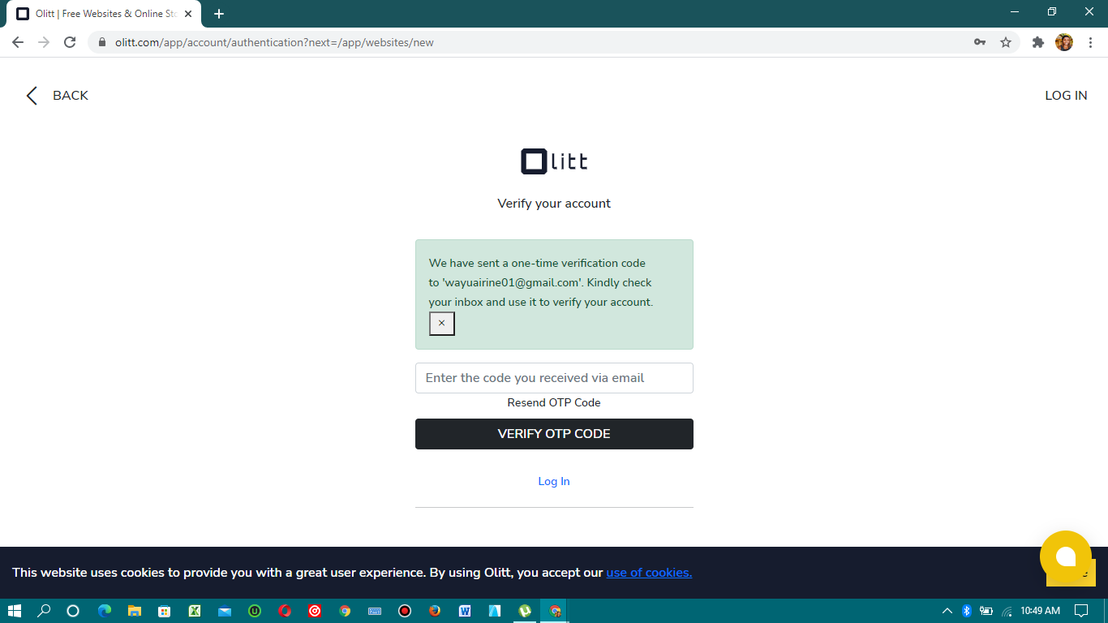This screenshot has height=623, width=1108.
Task: Open Firefox from taskbar
Action: (x=435, y=611)
